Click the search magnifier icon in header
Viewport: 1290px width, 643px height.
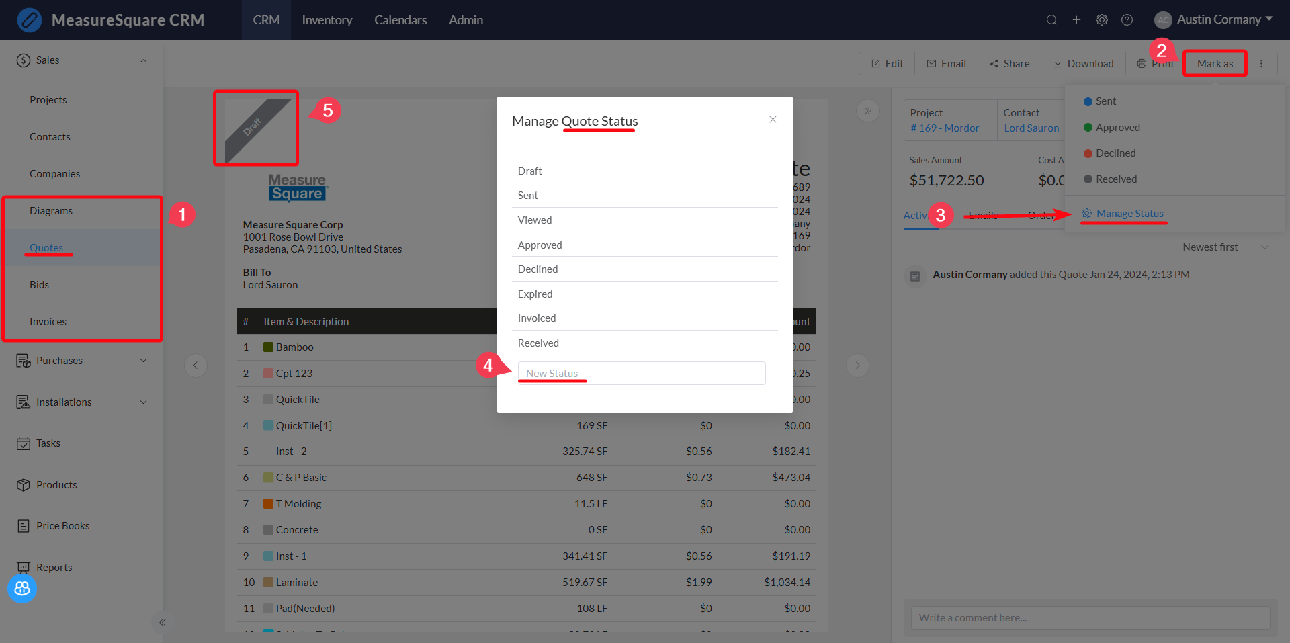pos(1051,20)
